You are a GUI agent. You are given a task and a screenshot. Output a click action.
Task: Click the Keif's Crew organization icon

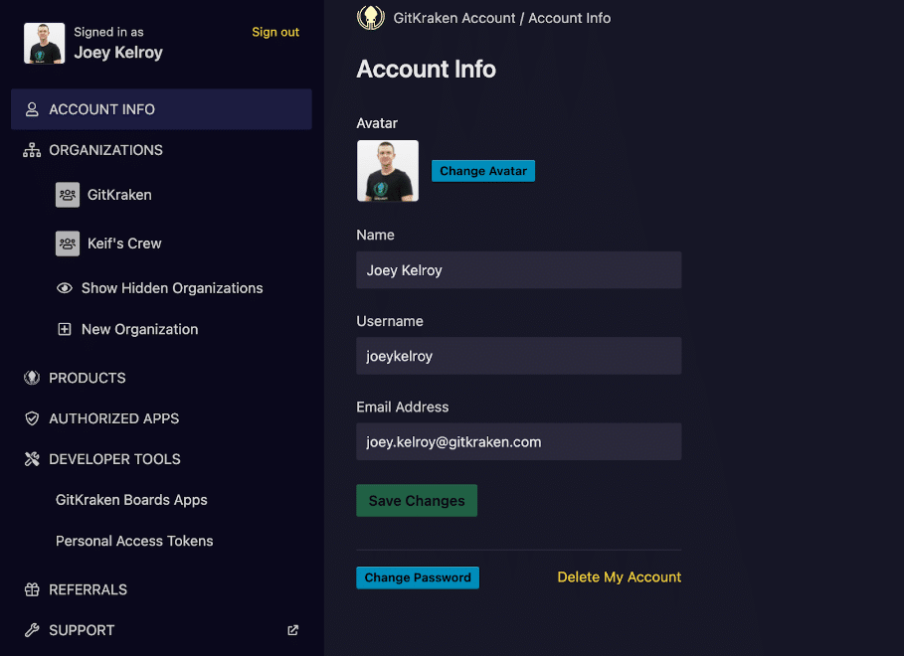click(68, 244)
